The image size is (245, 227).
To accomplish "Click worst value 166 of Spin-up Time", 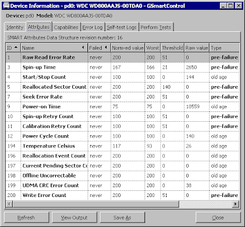I will (x=151, y=67).
